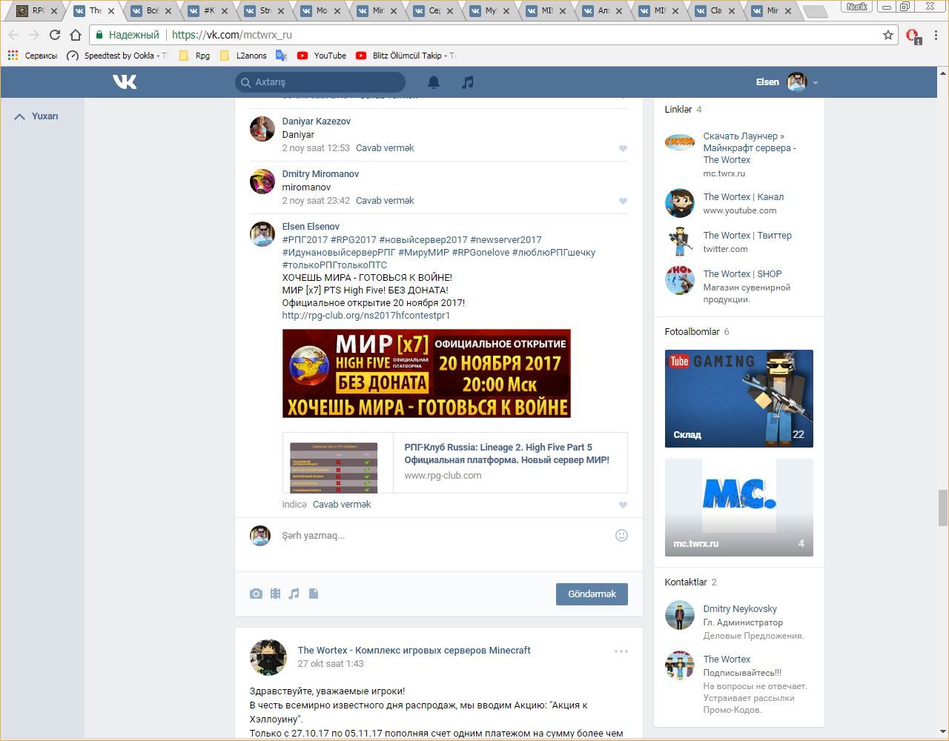The image size is (949, 741).
Task: Open the YouTube bookmark
Action: 322,56
